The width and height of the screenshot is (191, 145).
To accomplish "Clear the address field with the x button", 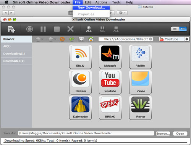I will (x=151, y=39).
